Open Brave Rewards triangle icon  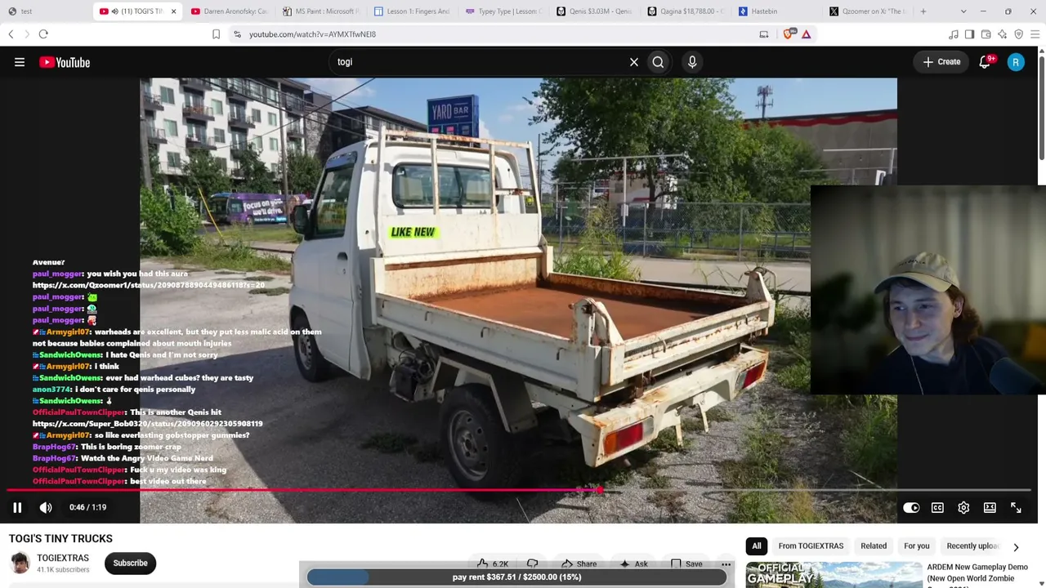(807, 34)
